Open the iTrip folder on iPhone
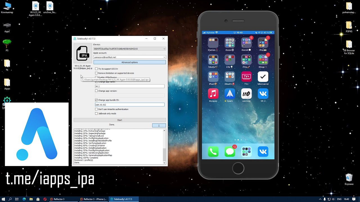 click(x=246, y=60)
